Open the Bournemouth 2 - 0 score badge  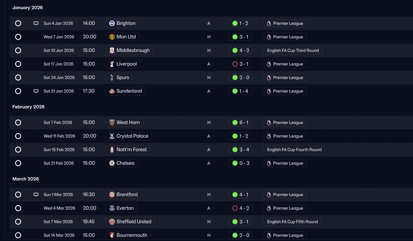click(x=241, y=235)
